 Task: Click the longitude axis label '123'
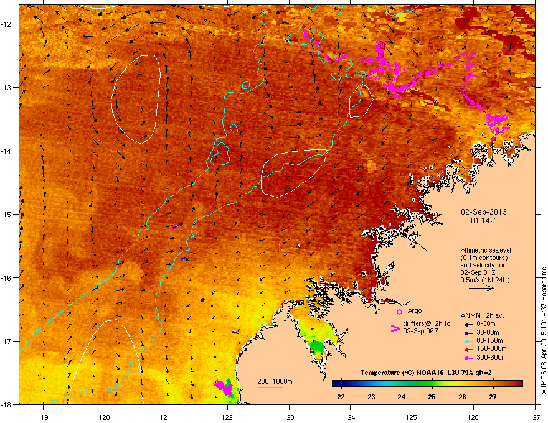tap(289, 417)
